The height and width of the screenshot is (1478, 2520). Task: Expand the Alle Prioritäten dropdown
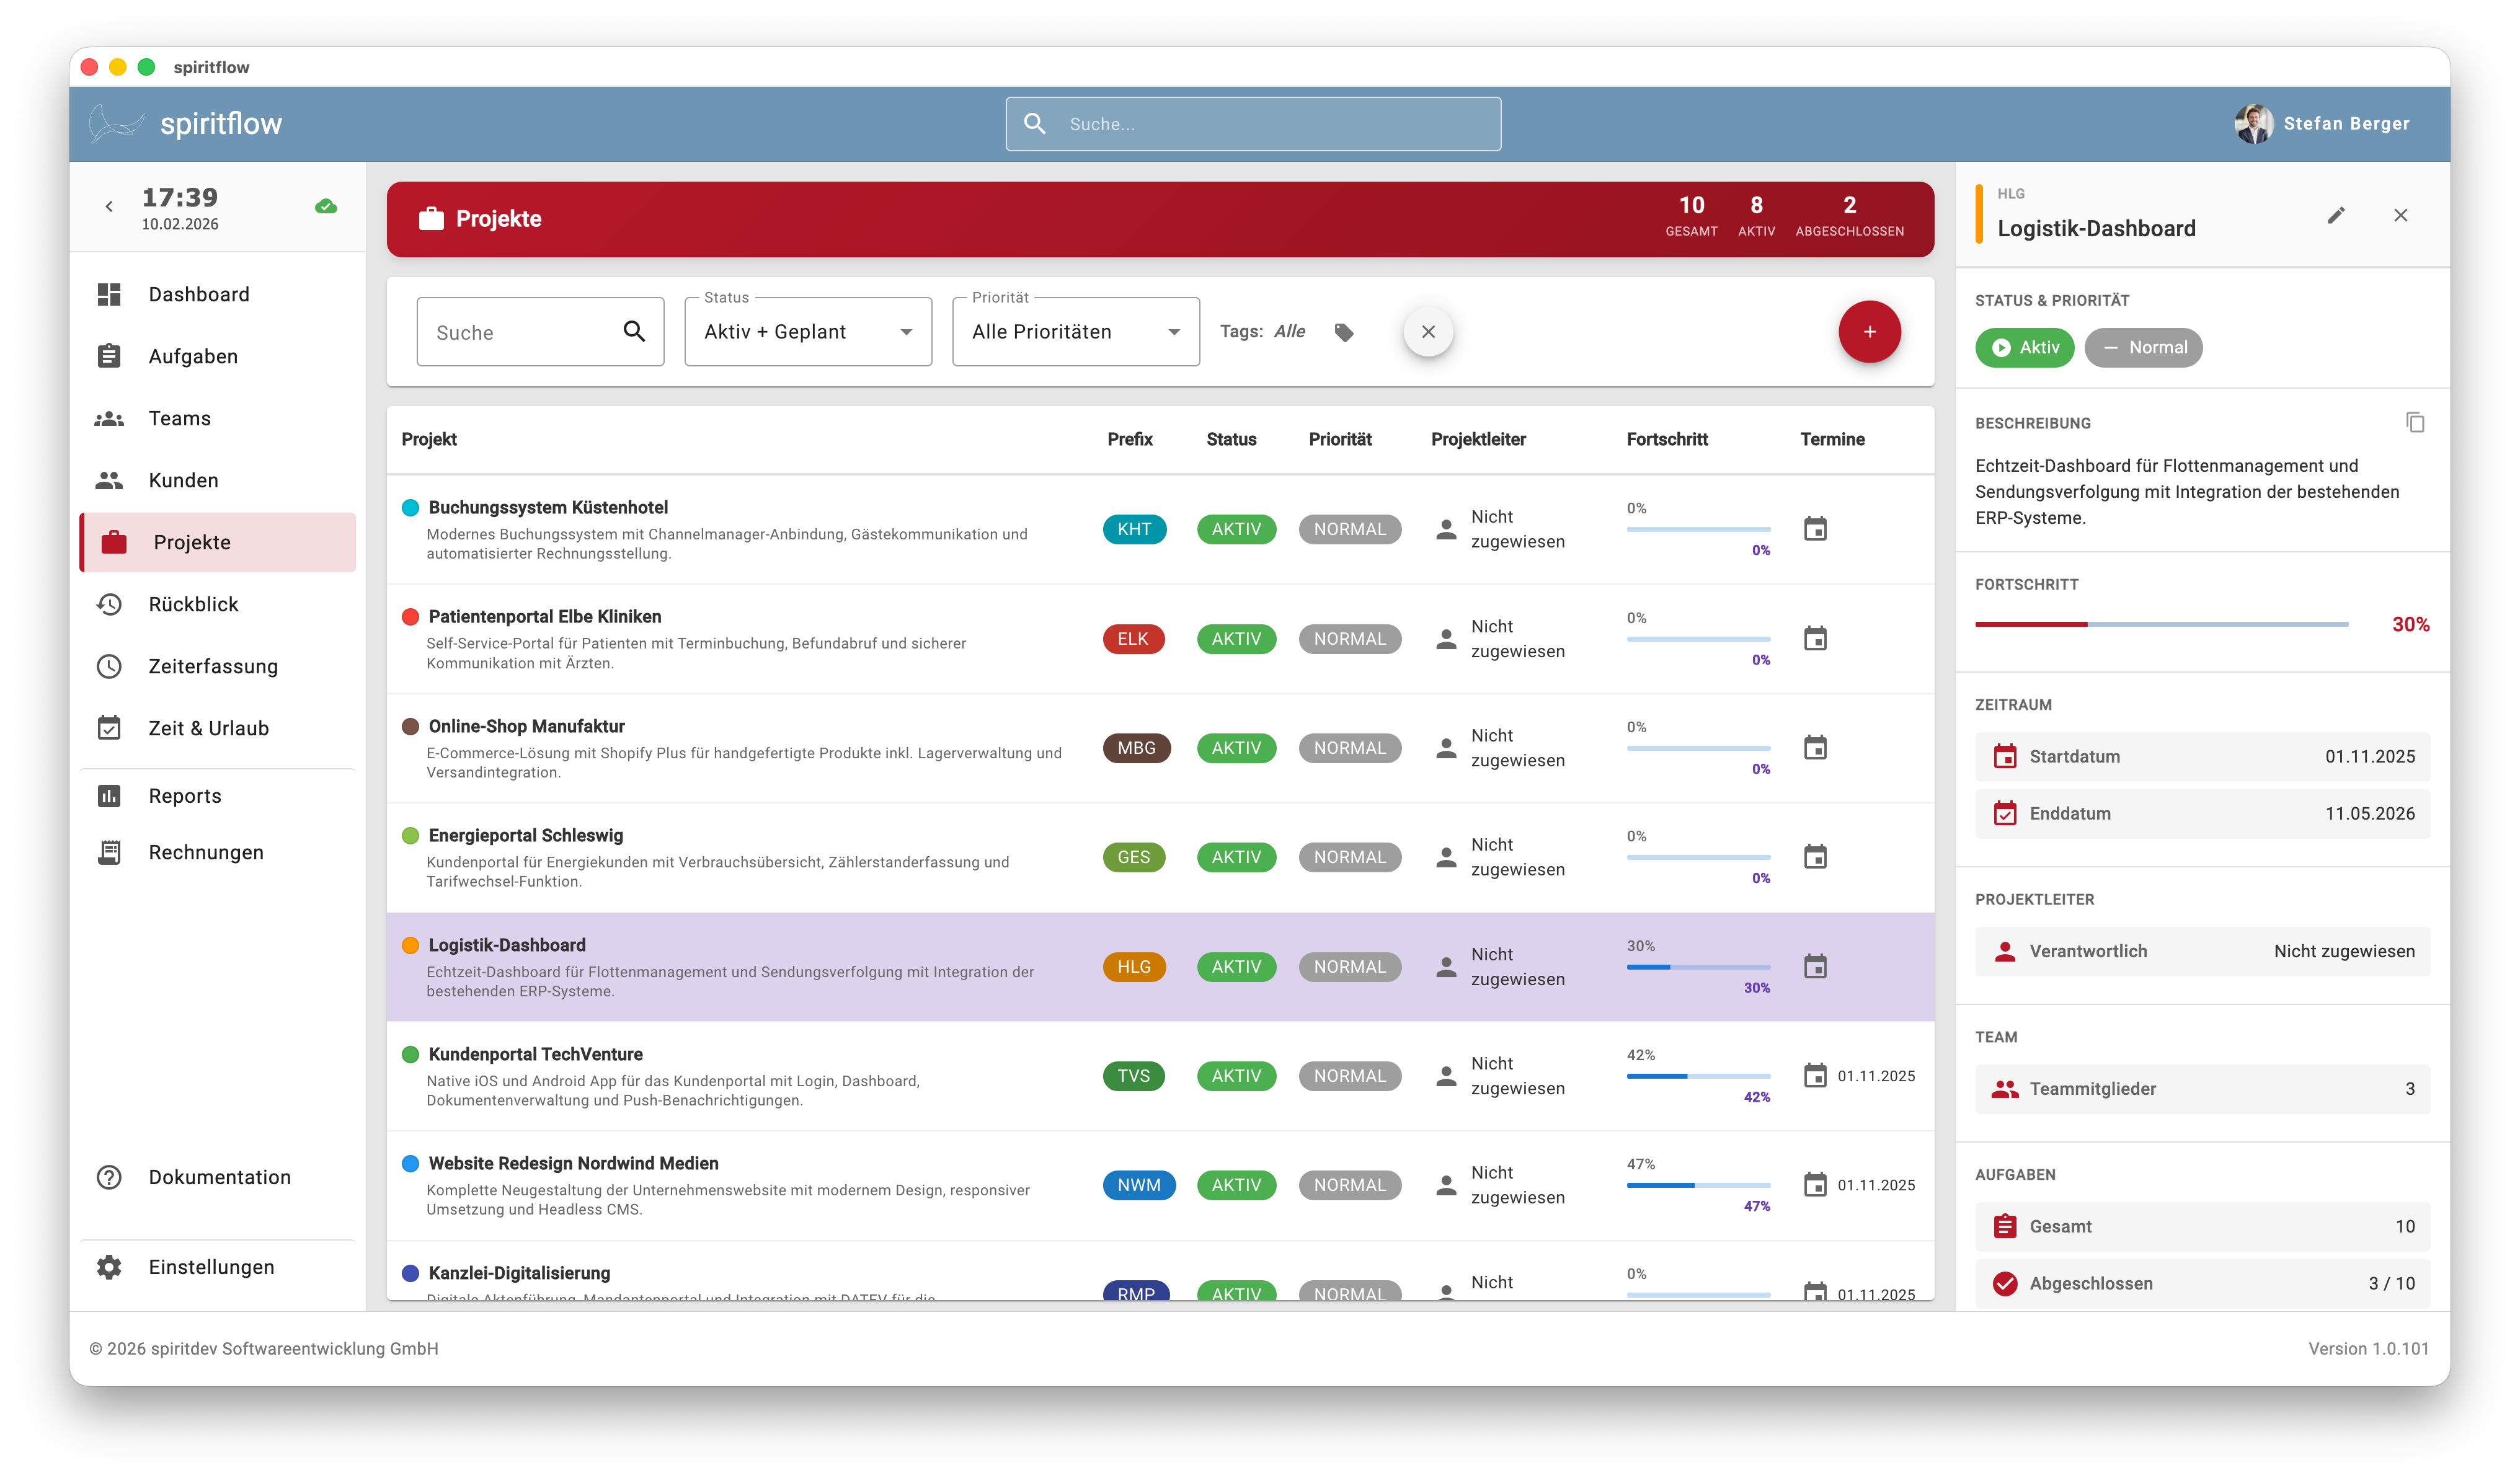tap(1075, 332)
